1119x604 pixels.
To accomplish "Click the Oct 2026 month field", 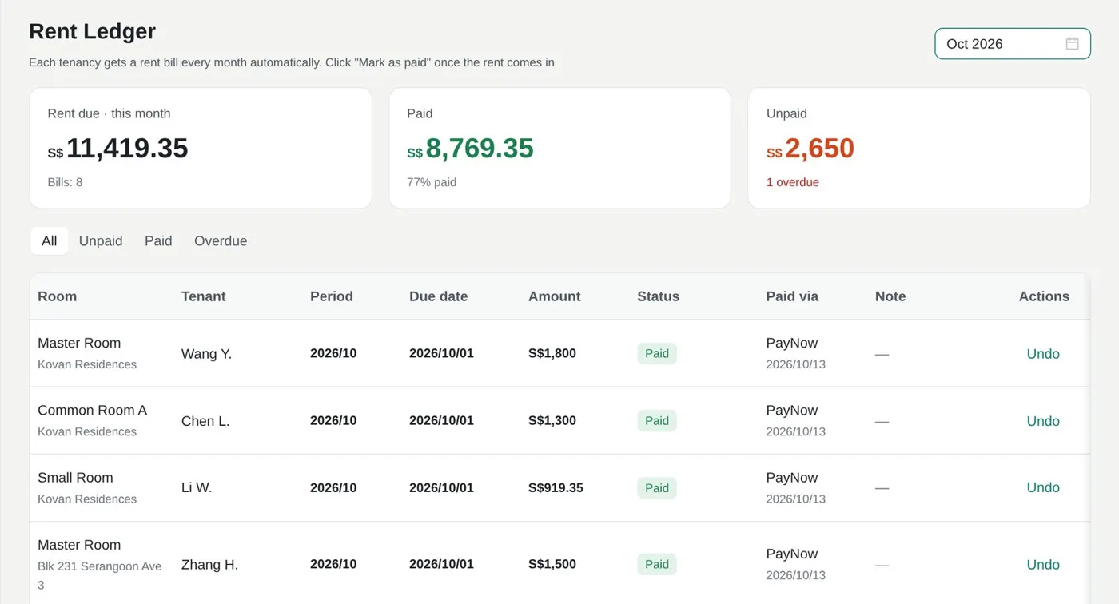I will pos(1013,44).
